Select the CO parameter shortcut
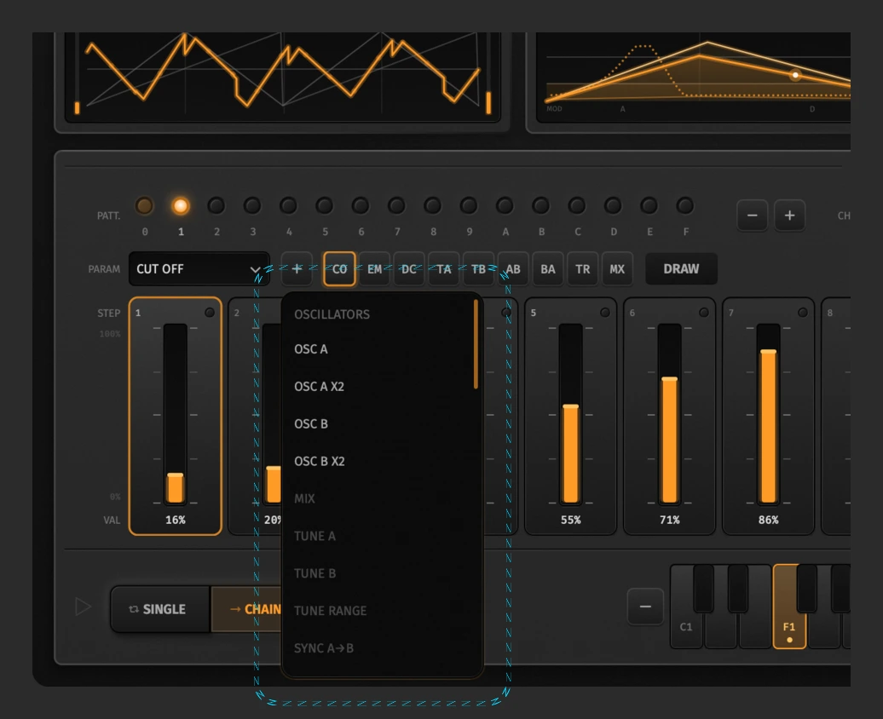 [339, 268]
